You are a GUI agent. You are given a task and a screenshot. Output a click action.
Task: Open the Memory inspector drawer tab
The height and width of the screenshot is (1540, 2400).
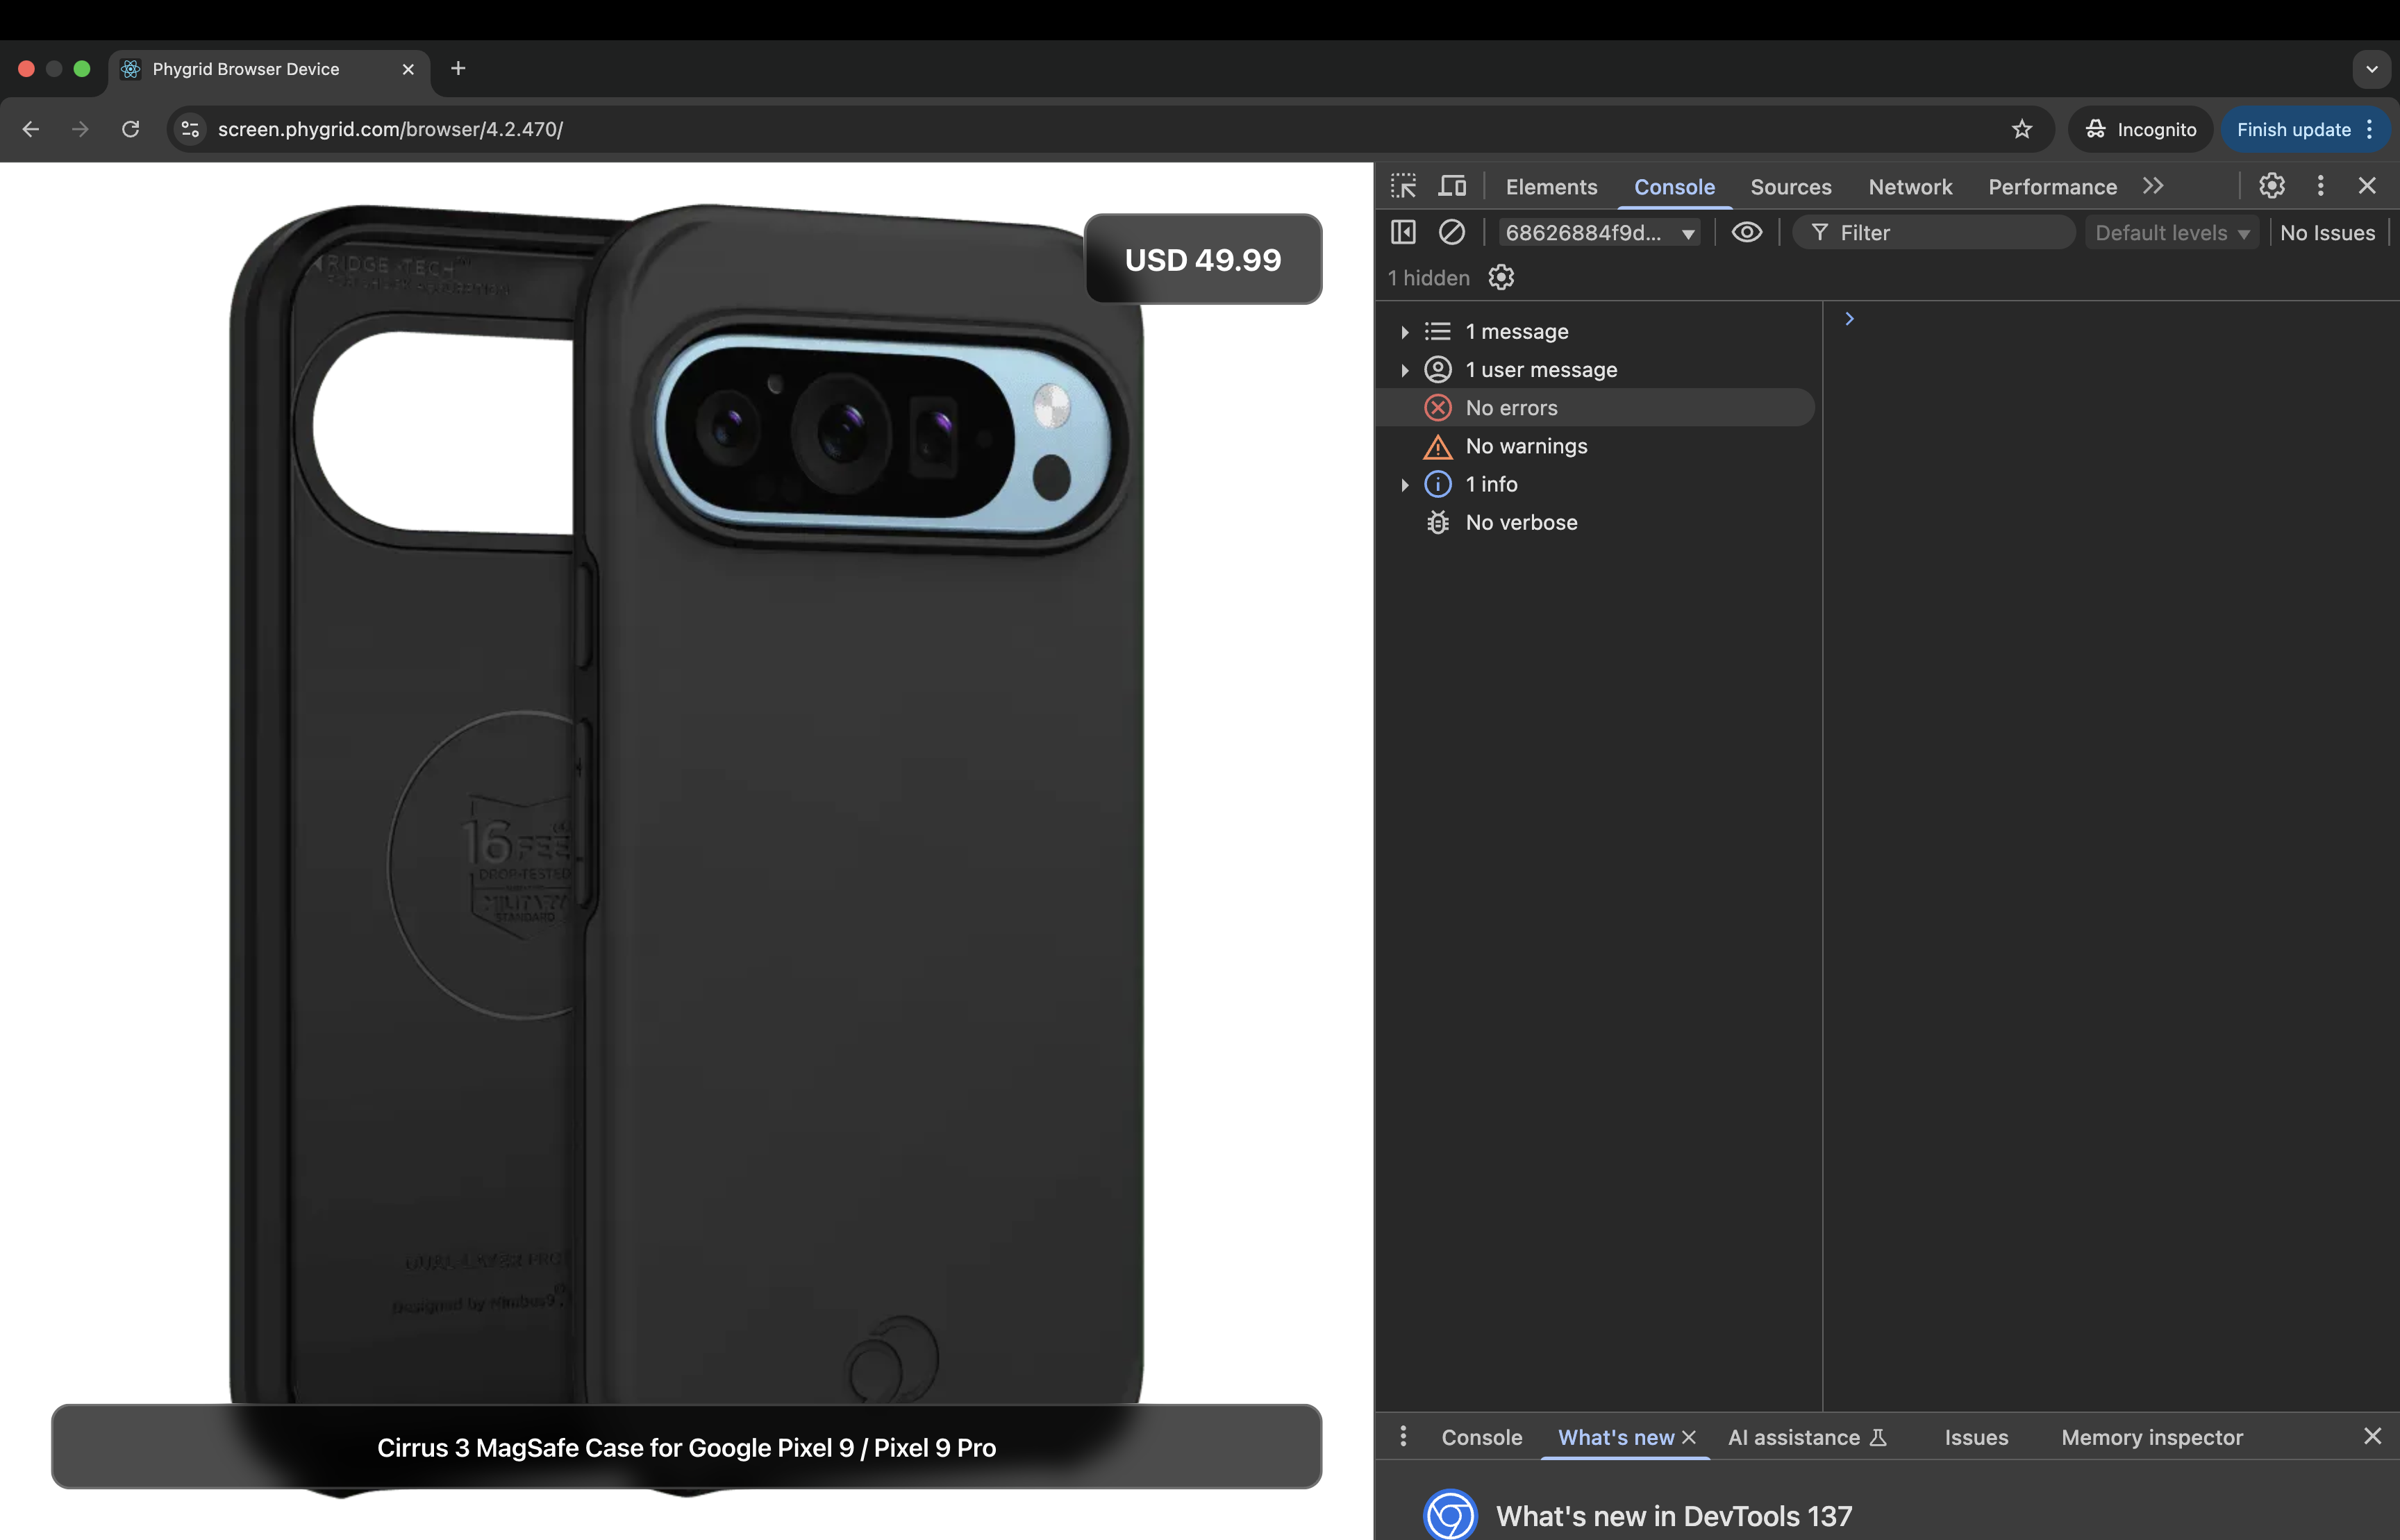pos(2152,1437)
